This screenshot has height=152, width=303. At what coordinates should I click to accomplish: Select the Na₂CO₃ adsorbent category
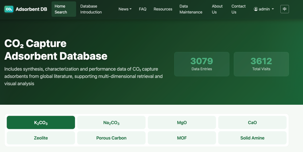click(111, 123)
